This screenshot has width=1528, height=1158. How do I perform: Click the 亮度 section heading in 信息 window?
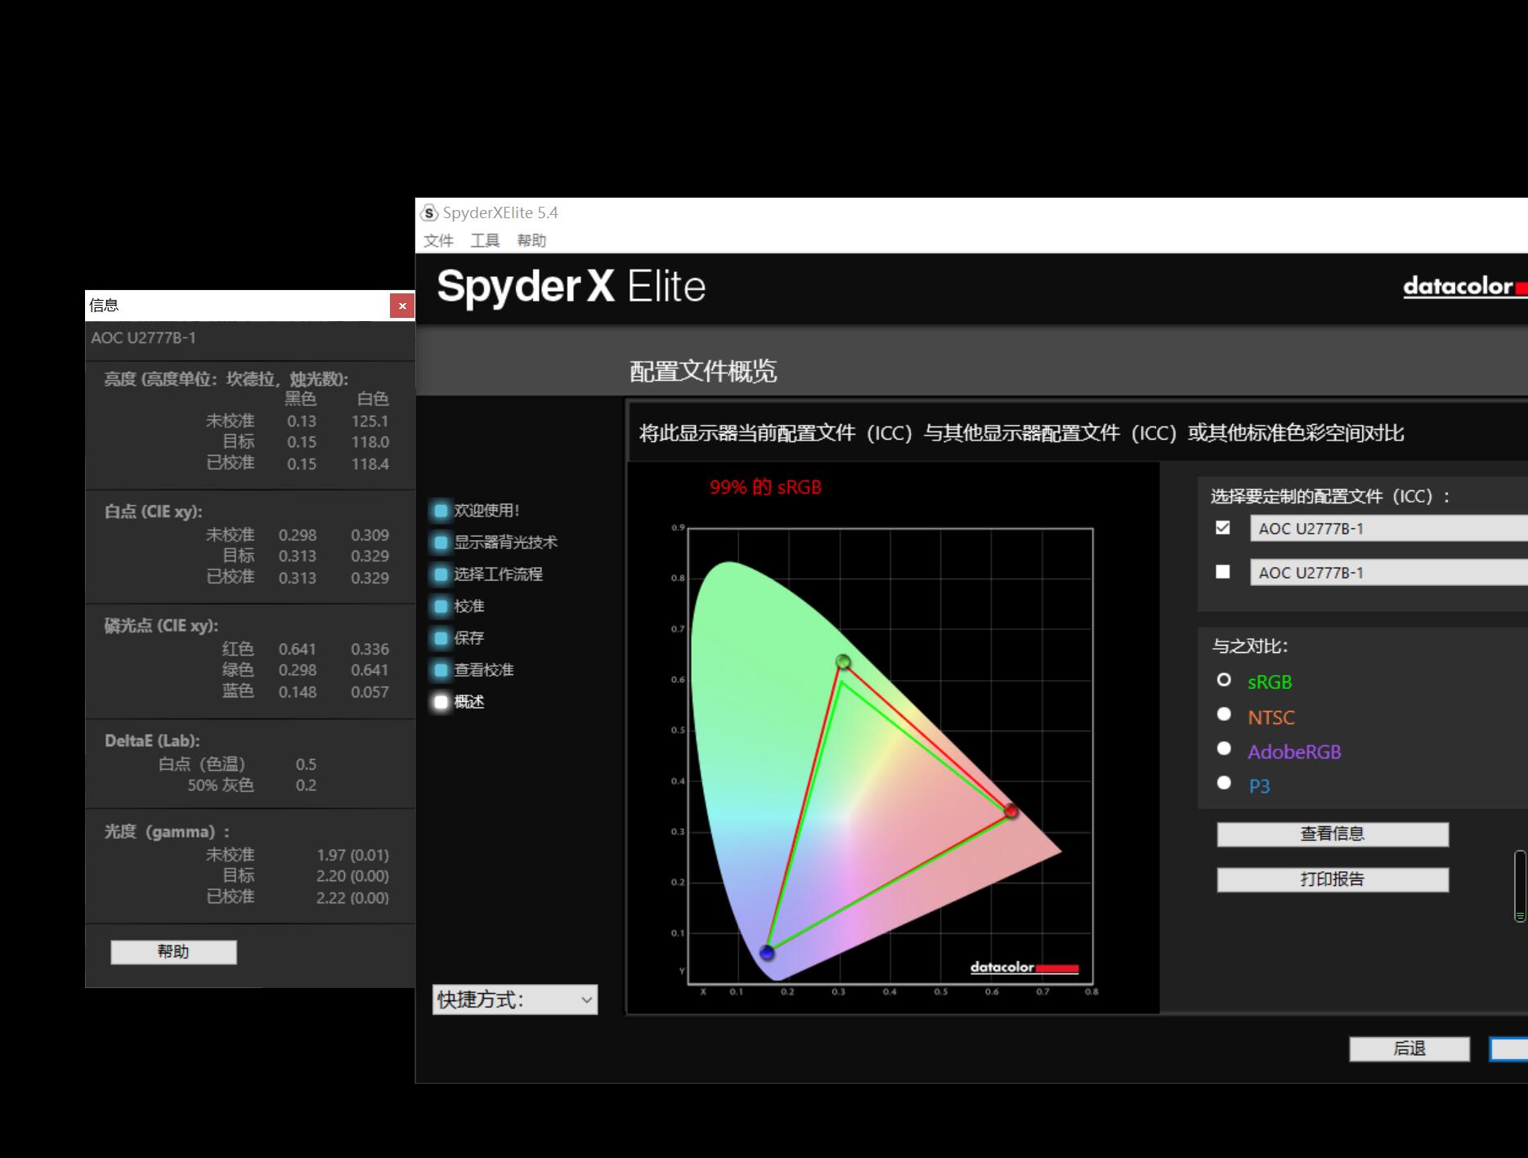pos(226,379)
